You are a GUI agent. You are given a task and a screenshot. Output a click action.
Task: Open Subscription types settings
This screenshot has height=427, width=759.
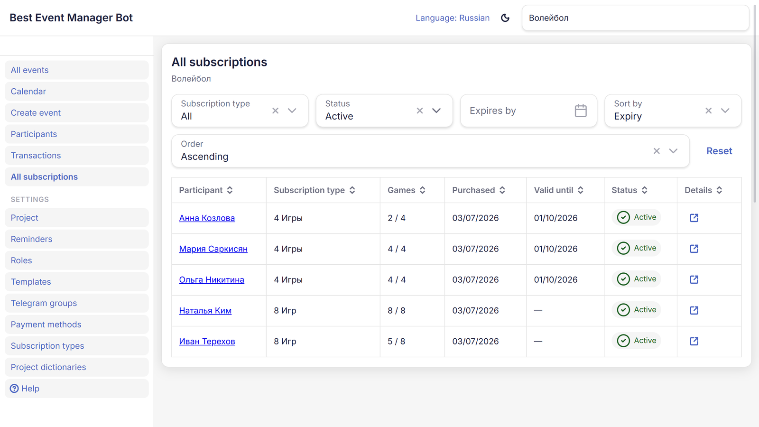tap(77, 346)
